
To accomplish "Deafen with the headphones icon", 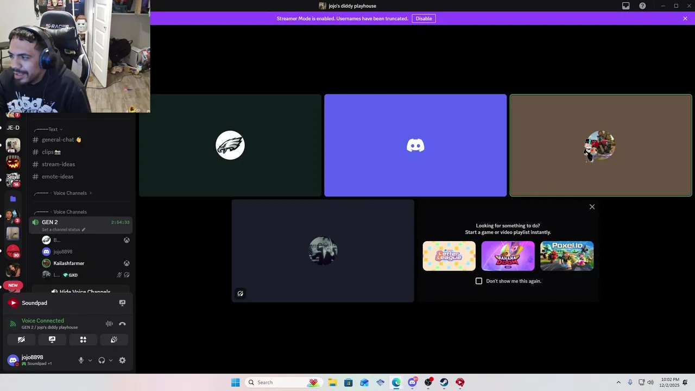I will [102, 360].
